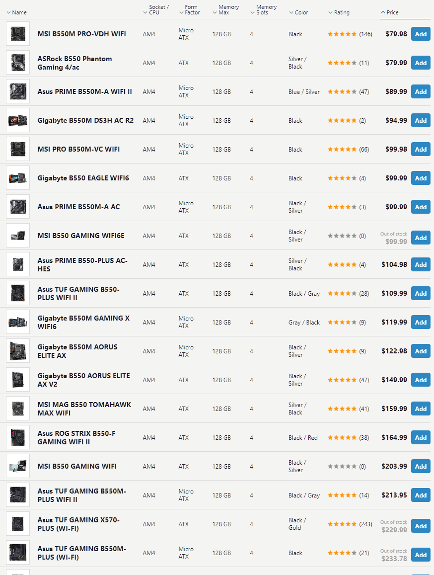
Task: Open Asus PRIME B550-PLUS AC-HES thumbnail
Action: click(18, 264)
